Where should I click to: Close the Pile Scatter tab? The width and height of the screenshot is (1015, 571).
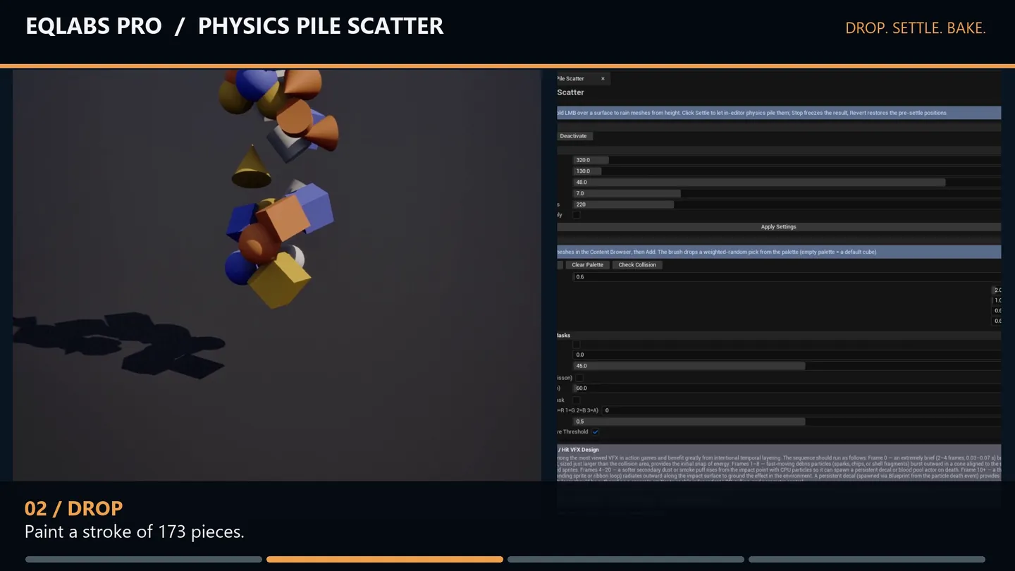pos(603,79)
